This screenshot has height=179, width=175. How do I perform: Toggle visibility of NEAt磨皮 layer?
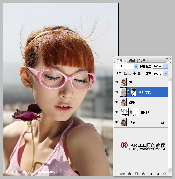(x=117, y=92)
